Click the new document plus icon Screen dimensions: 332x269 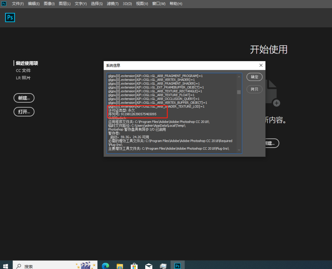(x=276, y=103)
